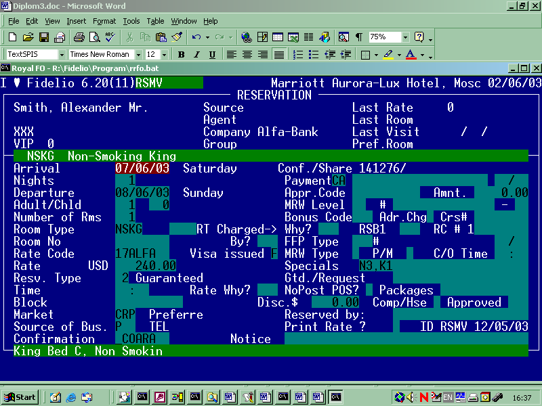Open Print Preview from the toolbar
542x406 pixels.
93,37
